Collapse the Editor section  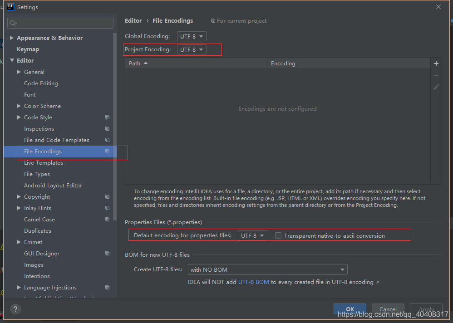click(x=12, y=60)
